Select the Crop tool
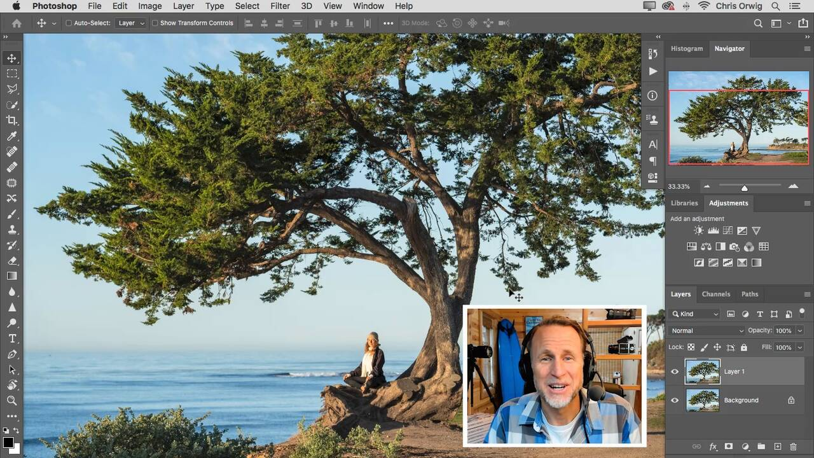This screenshot has width=814, height=458. point(11,120)
